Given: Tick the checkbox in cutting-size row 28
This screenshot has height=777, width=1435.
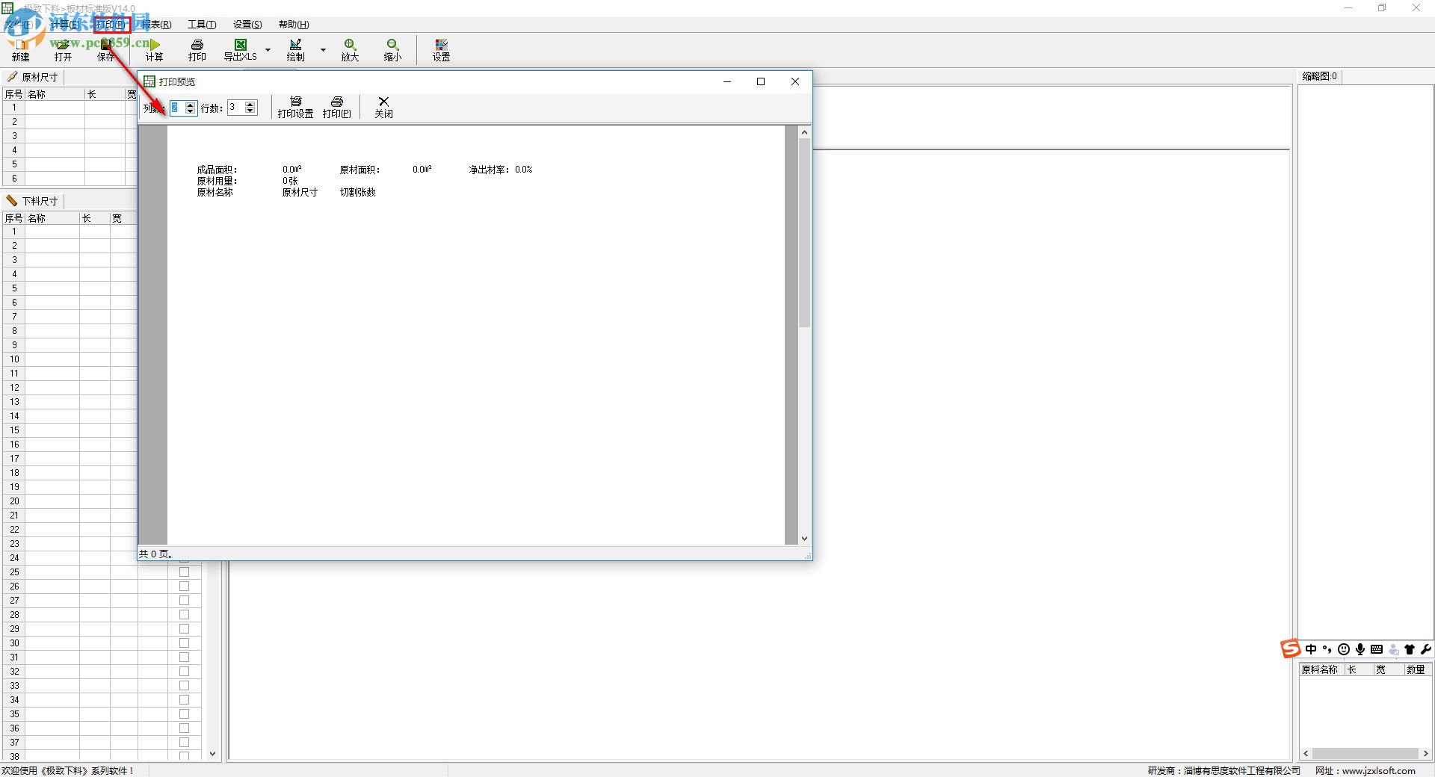Looking at the screenshot, I should click(185, 615).
